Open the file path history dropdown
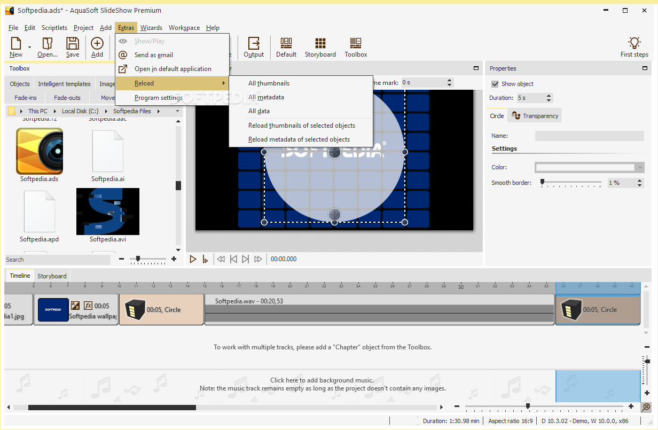 [x=178, y=111]
